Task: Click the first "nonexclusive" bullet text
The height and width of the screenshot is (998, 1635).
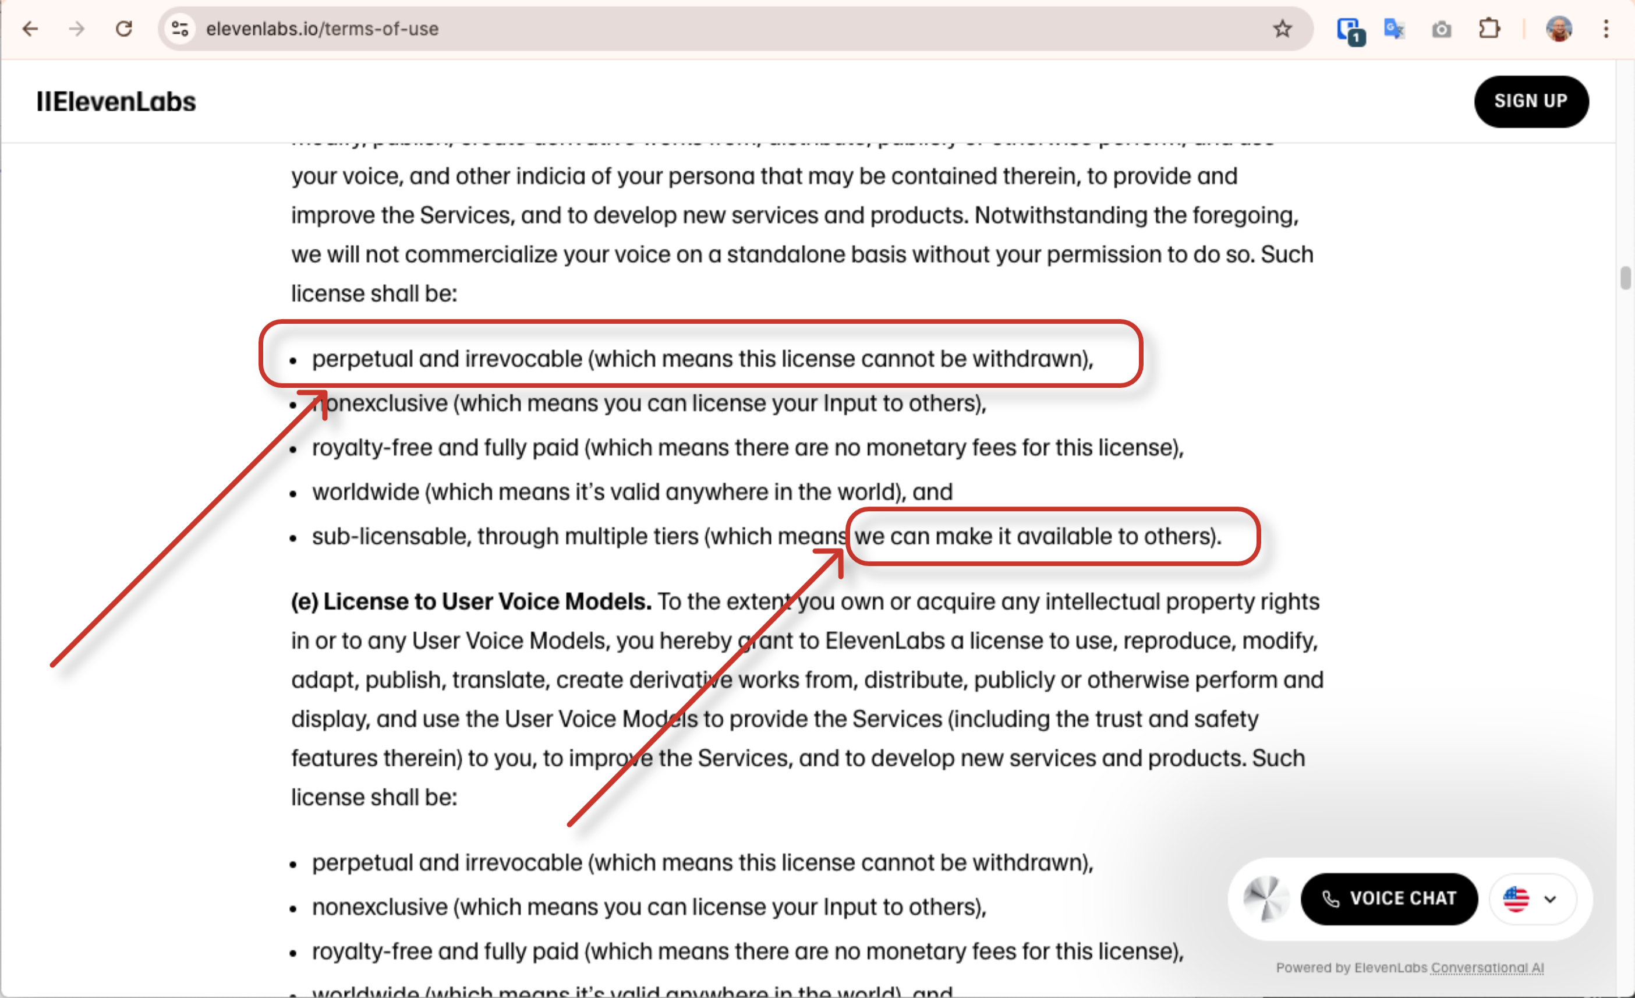Action: click(x=649, y=403)
